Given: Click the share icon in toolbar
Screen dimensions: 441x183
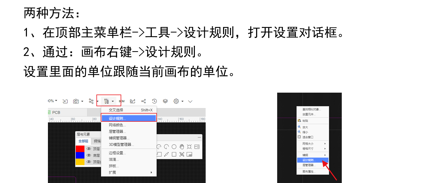Looking at the screenshot, I should pyautogui.click(x=144, y=101).
